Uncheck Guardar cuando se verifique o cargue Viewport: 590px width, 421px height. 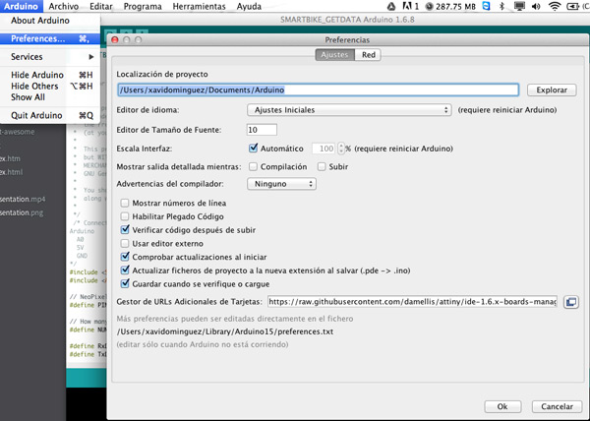tap(125, 283)
